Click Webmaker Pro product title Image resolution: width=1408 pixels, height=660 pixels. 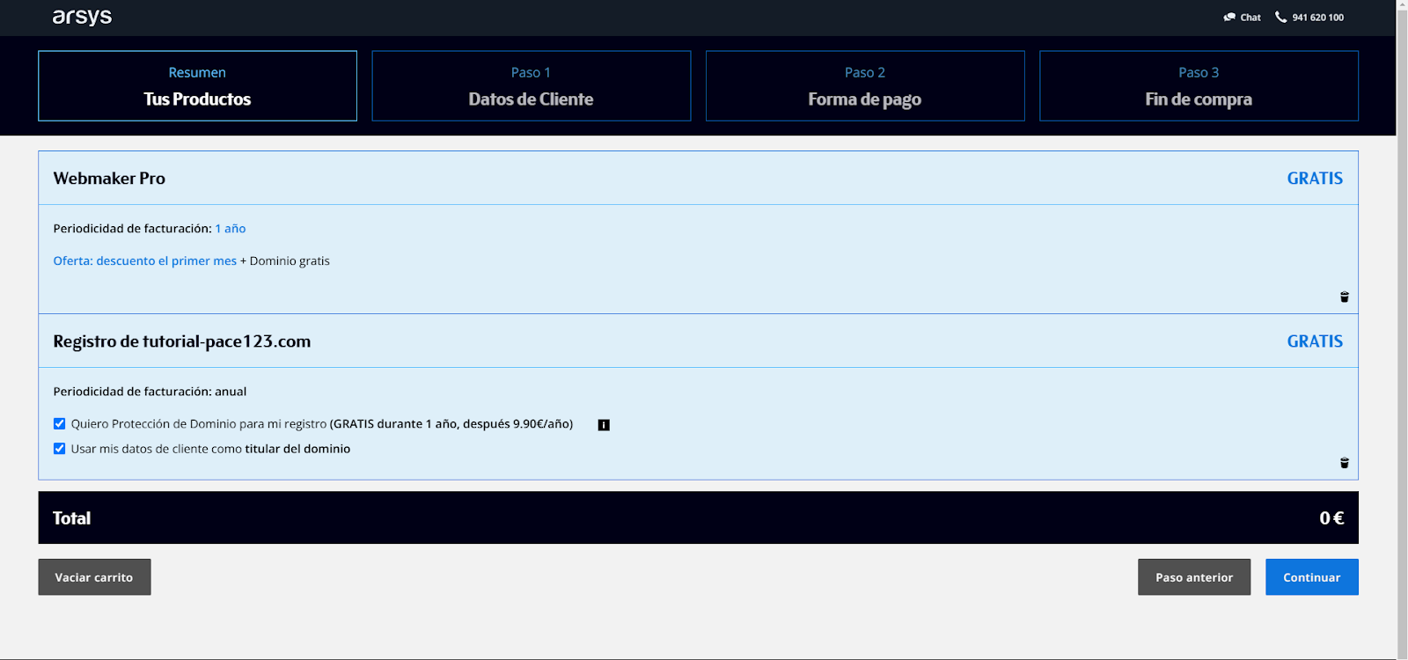tap(109, 179)
